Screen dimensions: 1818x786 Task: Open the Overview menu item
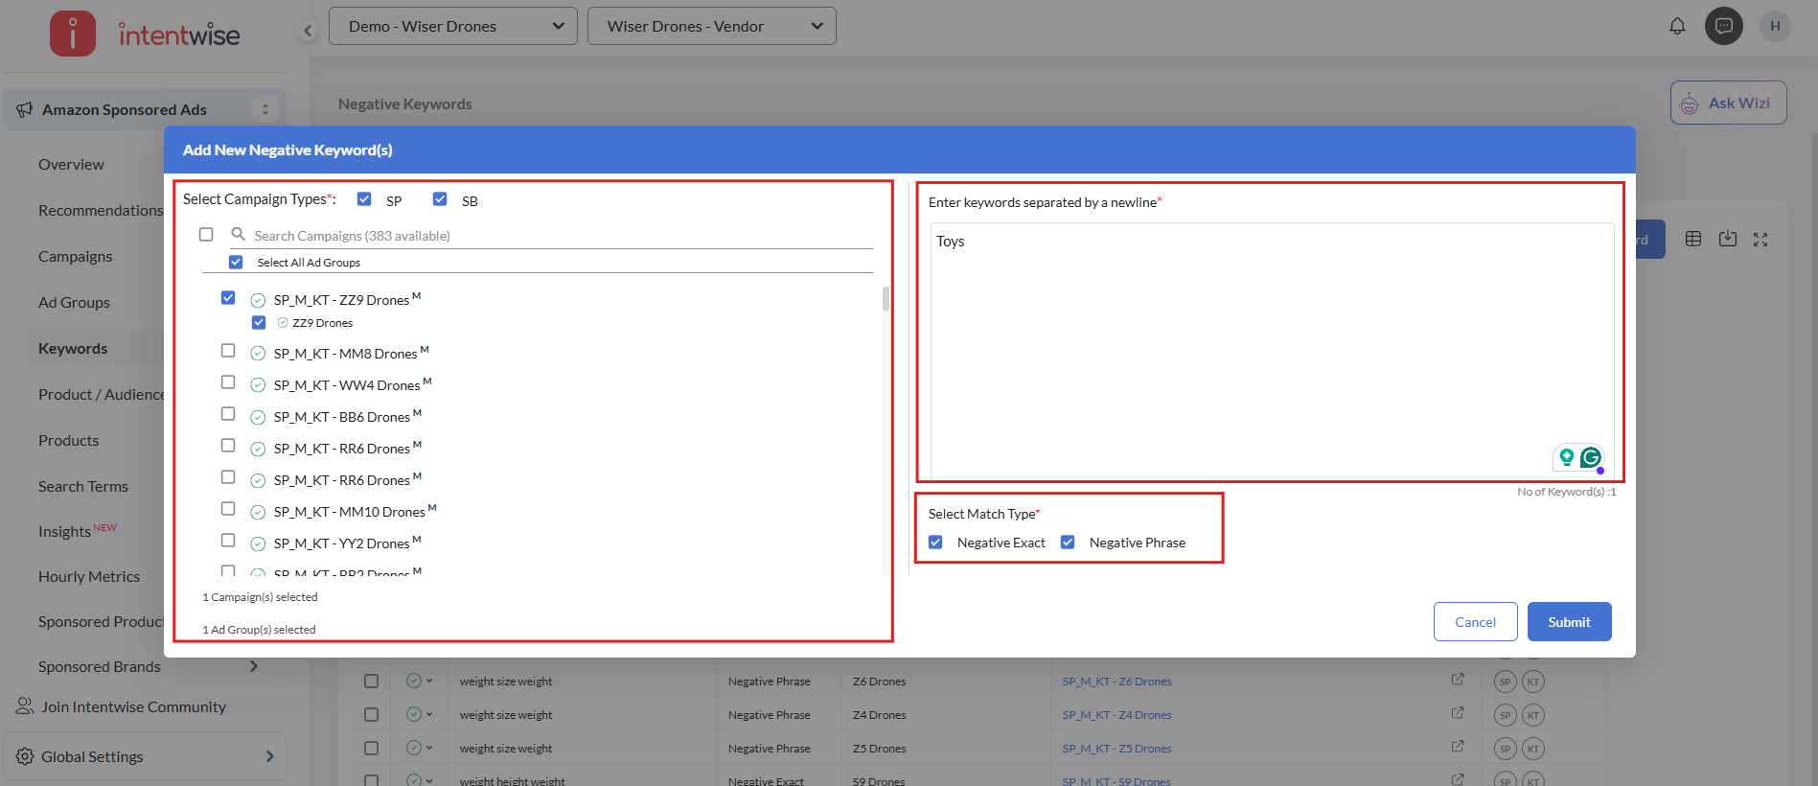coord(71,165)
